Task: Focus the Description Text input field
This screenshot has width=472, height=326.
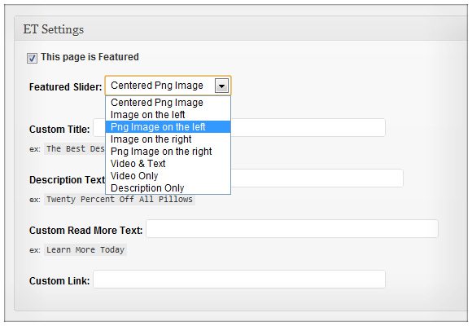Action: (317, 178)
